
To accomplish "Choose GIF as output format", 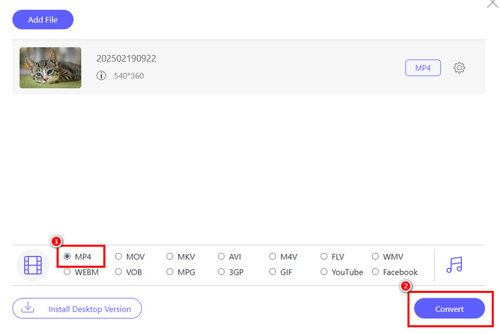I will 273,272.
